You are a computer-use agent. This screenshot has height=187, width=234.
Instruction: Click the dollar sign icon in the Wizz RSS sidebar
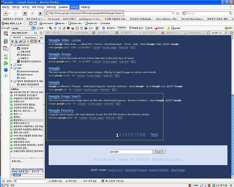click(39, 41)
